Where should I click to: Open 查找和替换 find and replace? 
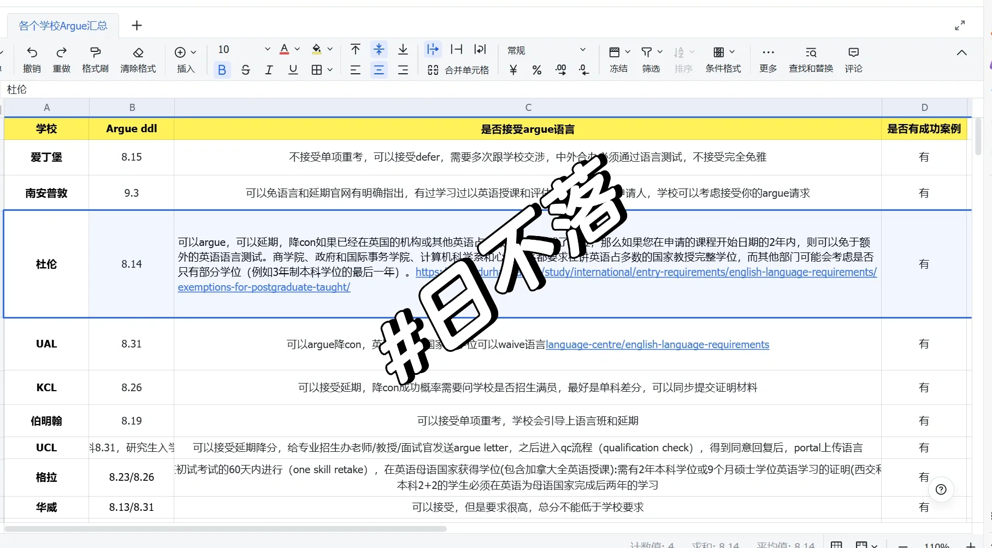(x=811, y=60)
